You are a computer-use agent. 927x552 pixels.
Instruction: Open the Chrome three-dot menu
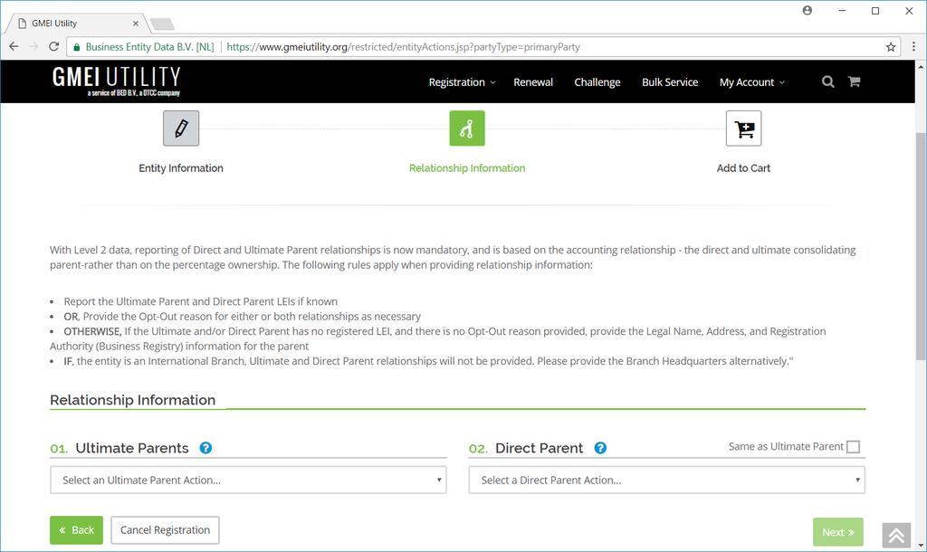point(913,47)
